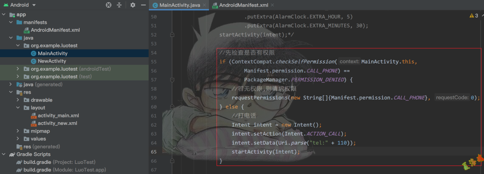
Task: Collapse the Gradle Scripts node
Action: [4, 154]
